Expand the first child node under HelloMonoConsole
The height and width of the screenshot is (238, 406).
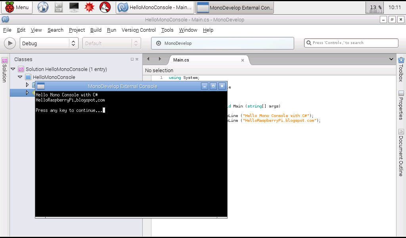(x=27, y=84)
